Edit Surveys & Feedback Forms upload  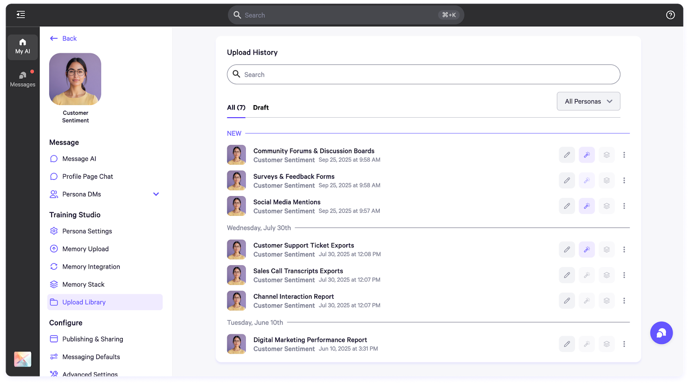(567, 180)
